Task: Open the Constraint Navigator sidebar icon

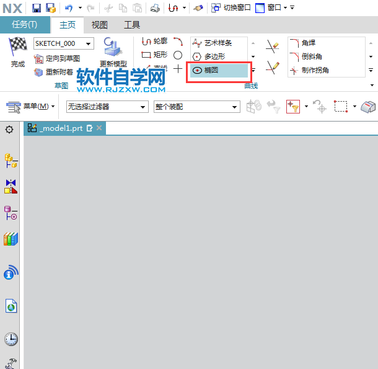Action: tap(11, 187)
